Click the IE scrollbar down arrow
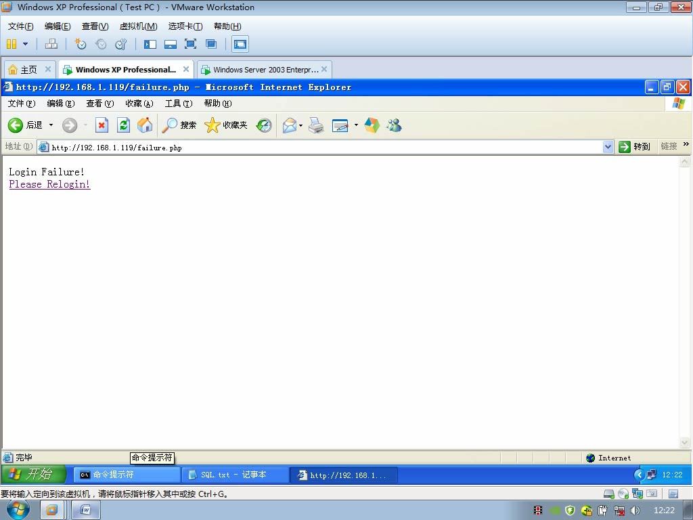Image resolution: width=693 pixels, height=520 pixels. click(x=684, y=443)
